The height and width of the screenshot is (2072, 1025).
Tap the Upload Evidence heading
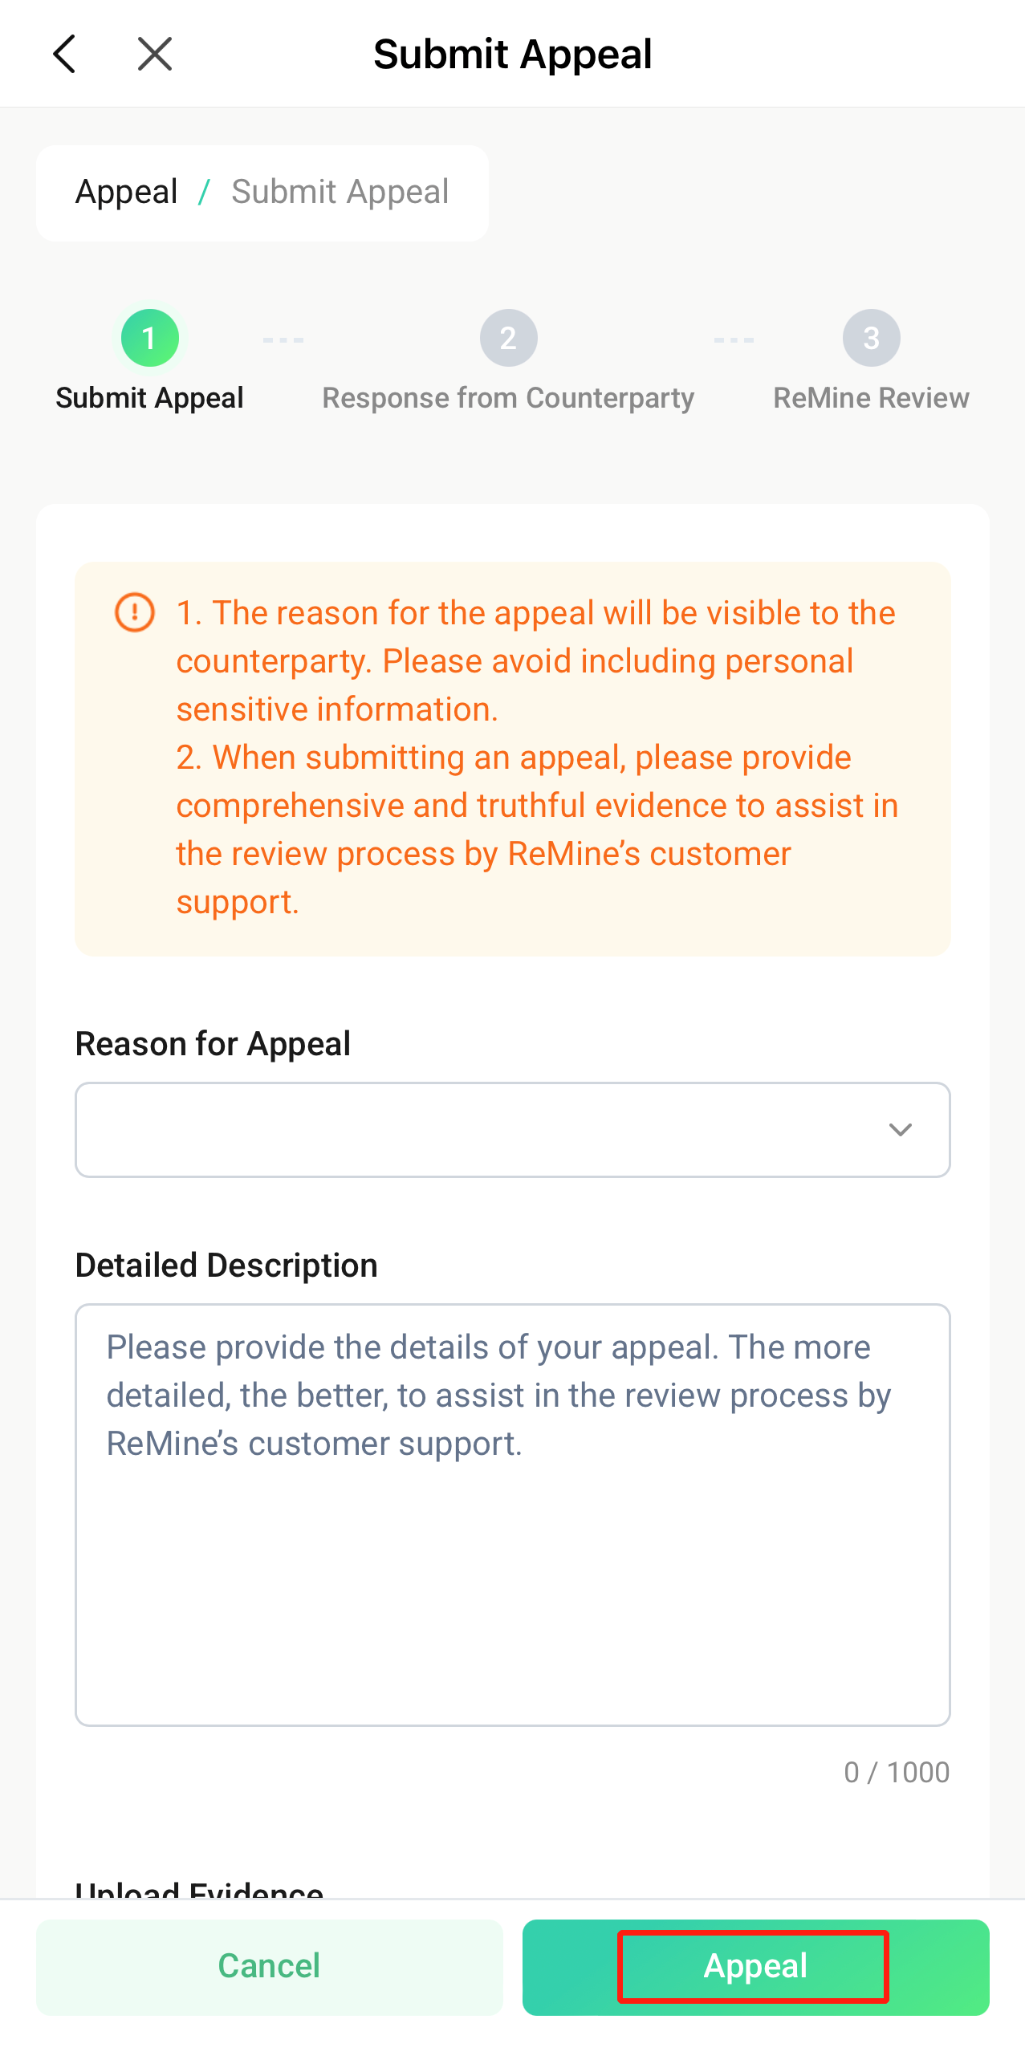point(200,1890)
